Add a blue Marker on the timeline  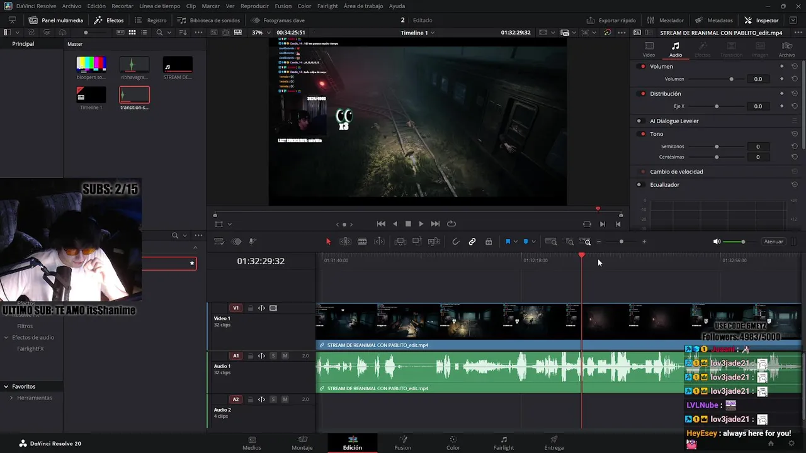point(526,242)
